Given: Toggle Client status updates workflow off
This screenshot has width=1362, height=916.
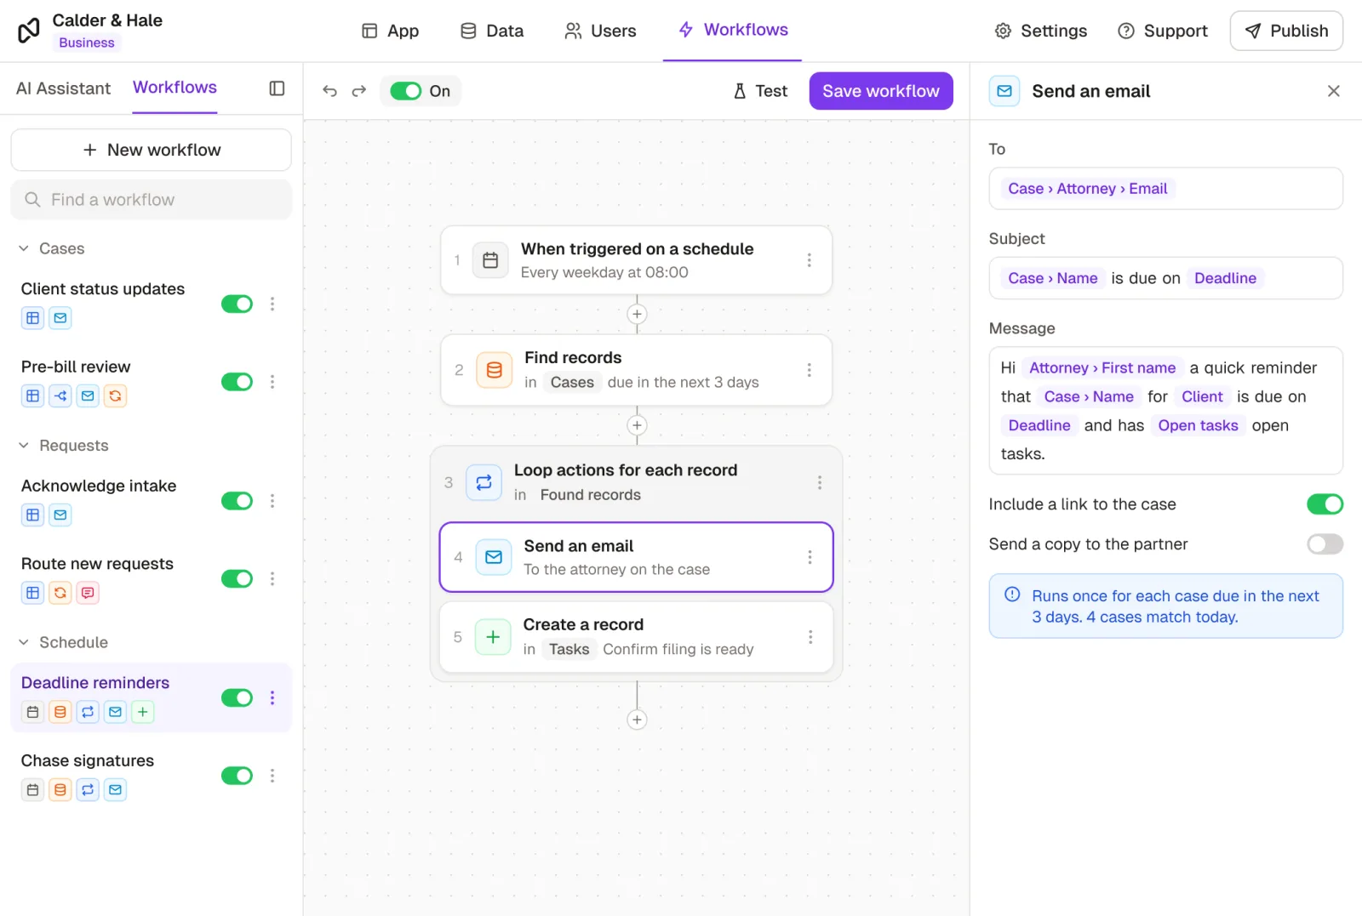Looking at the screenshot, I should [237, 304].
